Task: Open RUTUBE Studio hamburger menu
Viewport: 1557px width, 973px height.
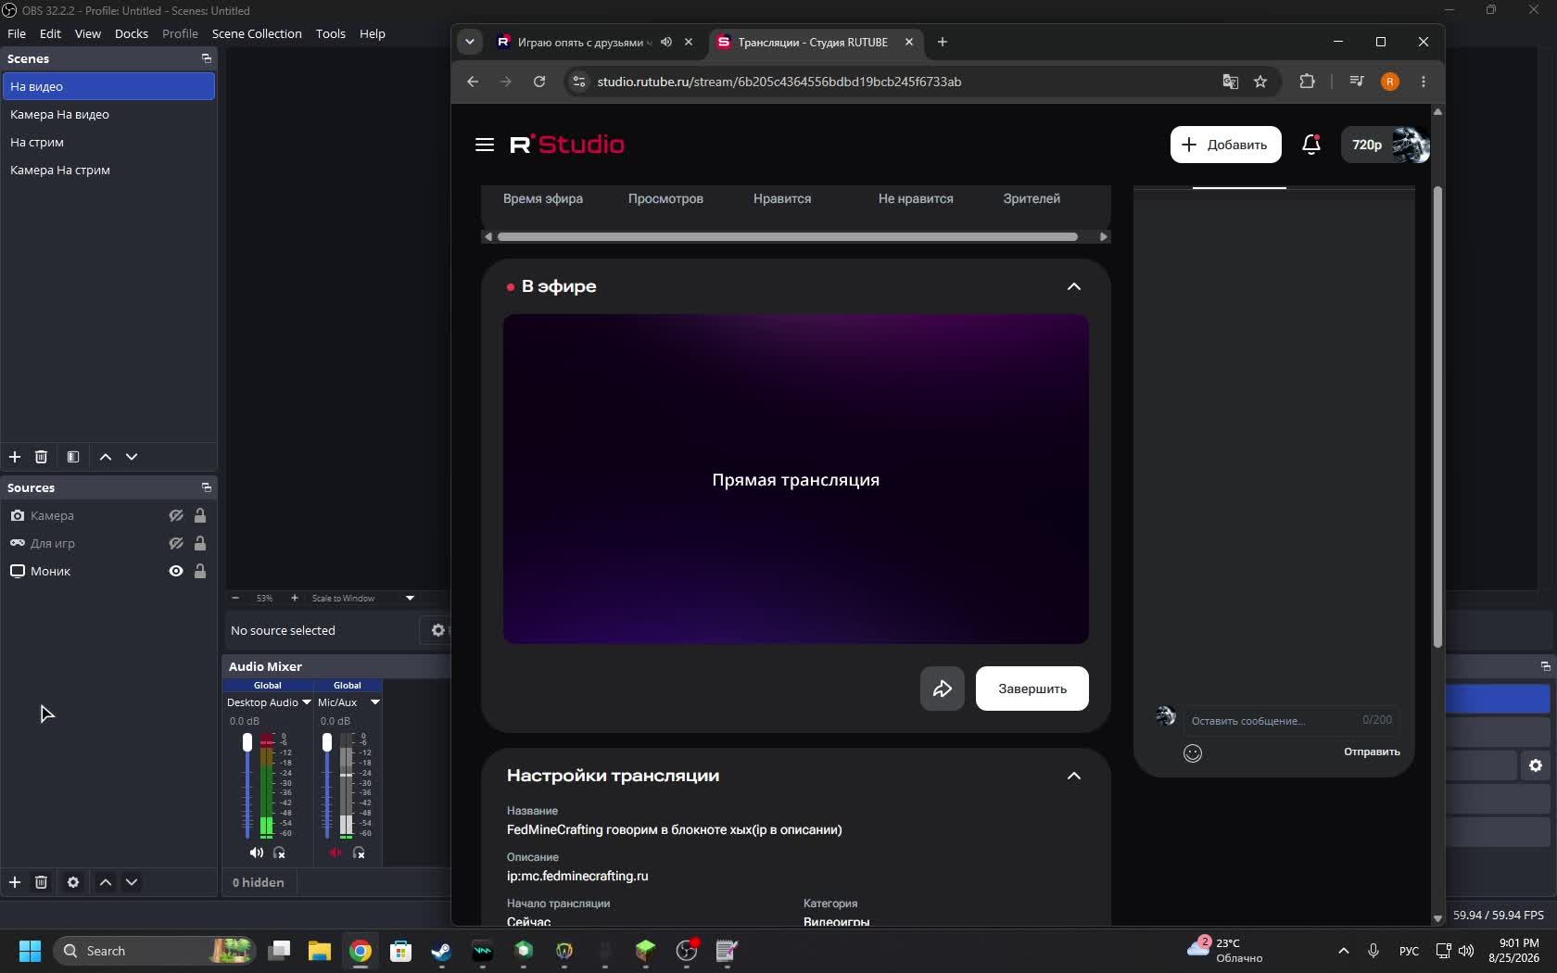Action: (x=485, y=145)
